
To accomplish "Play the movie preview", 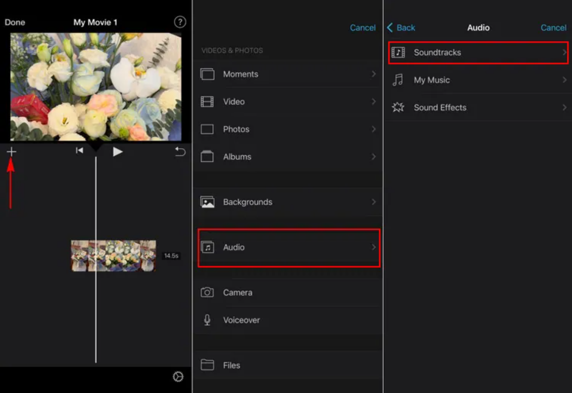I will 117,151.
